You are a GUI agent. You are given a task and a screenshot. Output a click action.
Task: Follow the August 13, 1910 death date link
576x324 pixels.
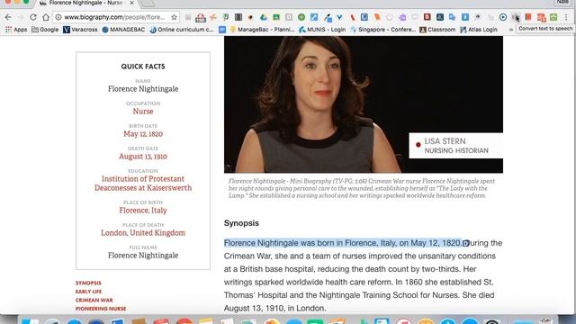pyautogui.click(x=143, y=157)
